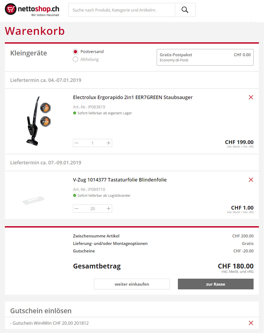Decrease Electrolux vacuum quantity with minus
This screenshot has height=333, width=264.
[77, 143]
